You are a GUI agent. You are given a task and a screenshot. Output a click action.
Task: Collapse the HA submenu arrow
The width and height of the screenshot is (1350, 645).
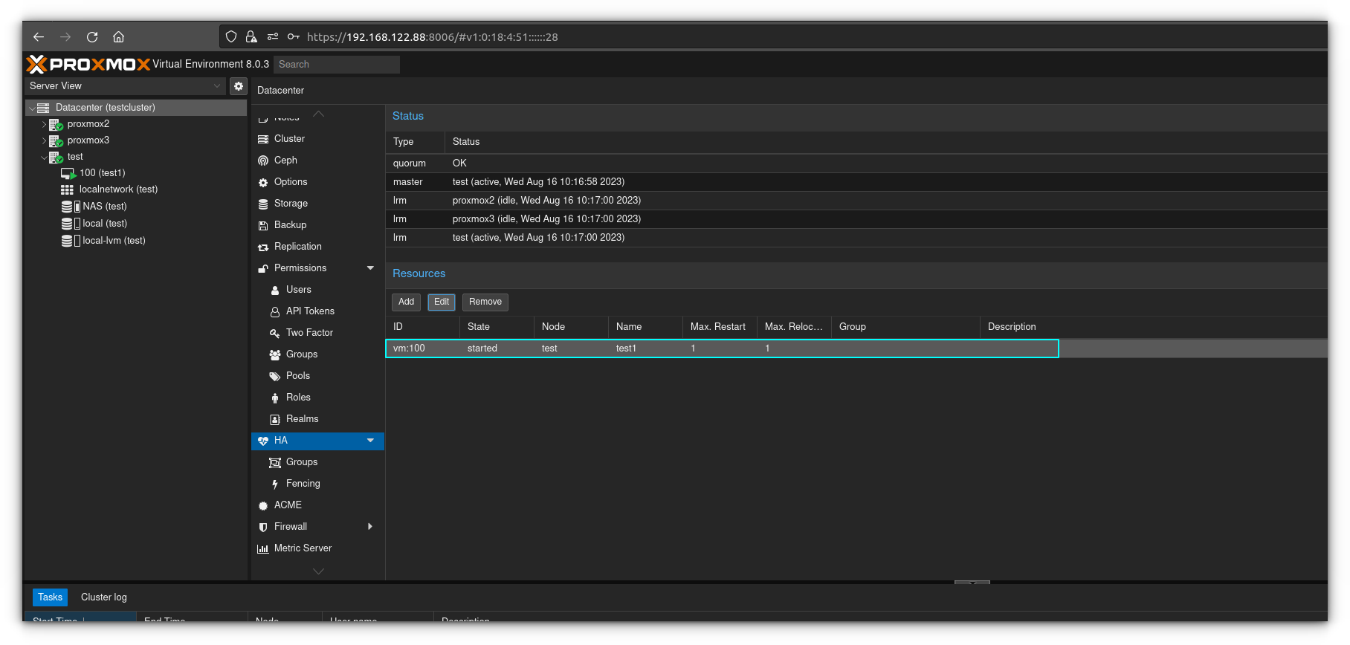[370, 441]
